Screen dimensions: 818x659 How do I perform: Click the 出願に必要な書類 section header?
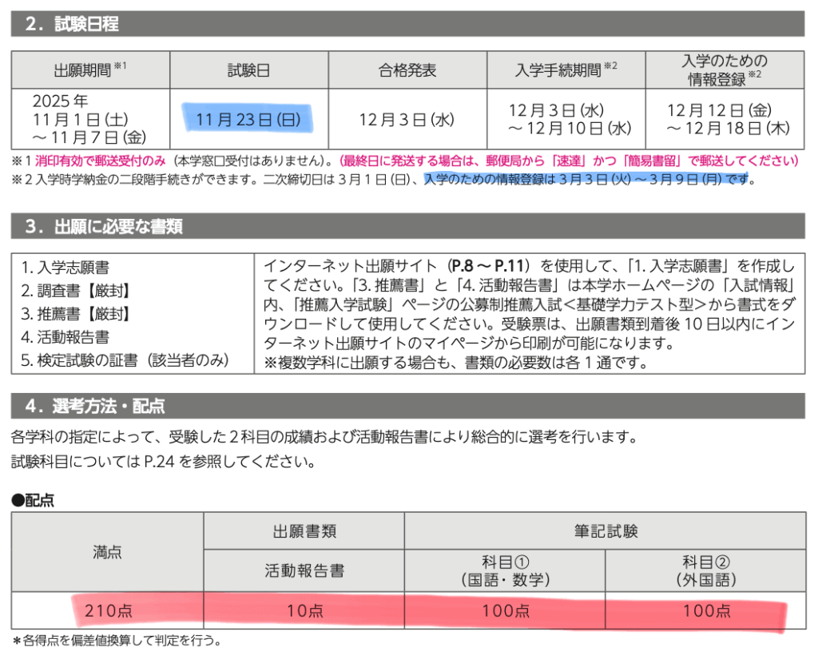pos(104,226)
